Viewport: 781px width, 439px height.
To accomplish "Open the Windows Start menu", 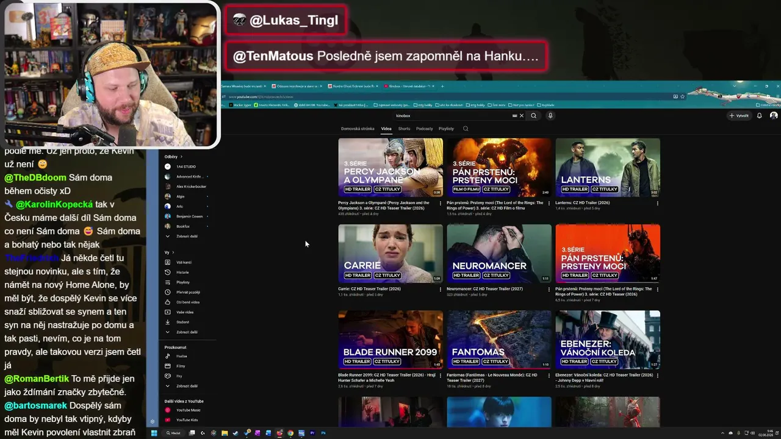I will tap(154, 433).
